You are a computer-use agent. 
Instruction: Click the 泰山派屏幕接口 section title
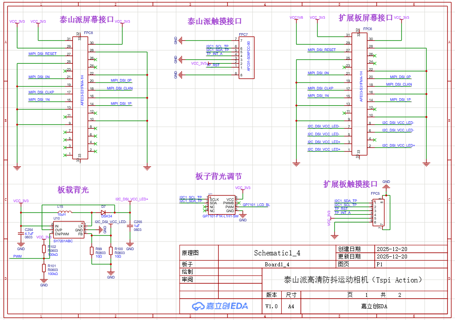coord(86,20)
